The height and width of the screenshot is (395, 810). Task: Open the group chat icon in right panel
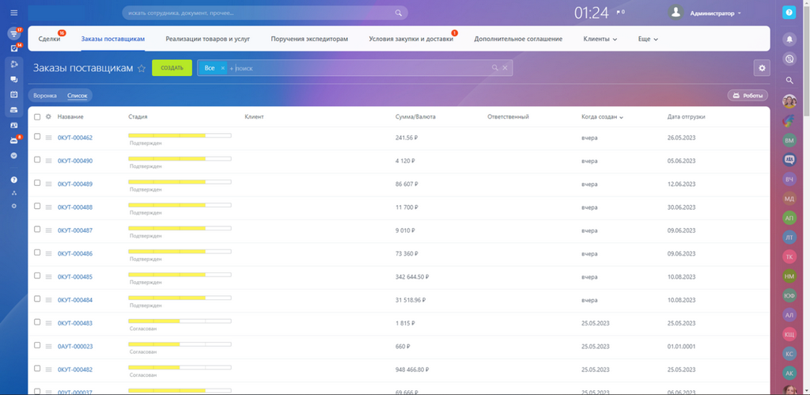[x=789, y=160]
